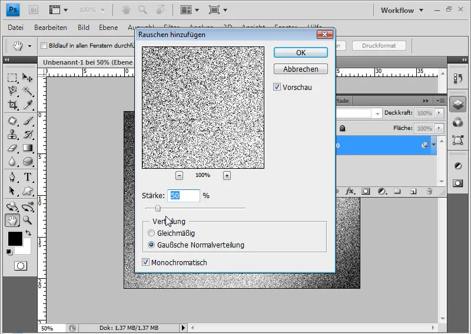Image resolution: width=471 pixels, height=334 pixels.
Task: Open the History panel icon in dock
Action: [x=457, y=79]
